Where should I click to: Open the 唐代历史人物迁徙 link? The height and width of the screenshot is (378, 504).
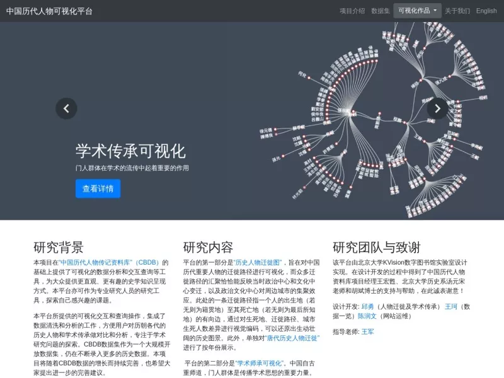pyautogui.click(x=292, y=338)
